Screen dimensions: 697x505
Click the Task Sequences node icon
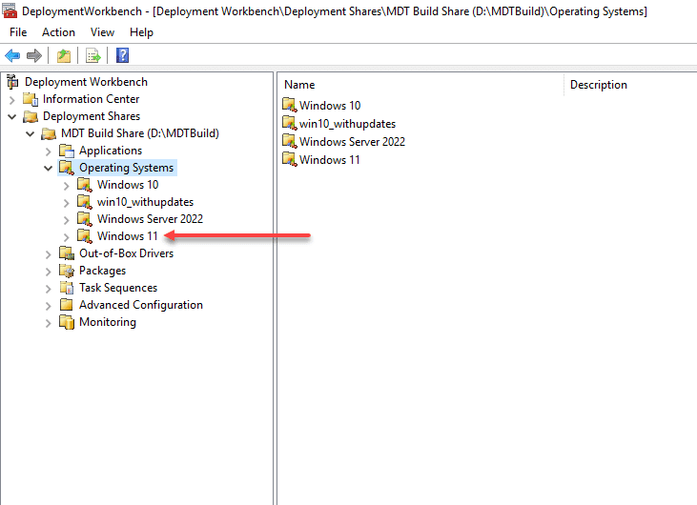tap(67, 288)
